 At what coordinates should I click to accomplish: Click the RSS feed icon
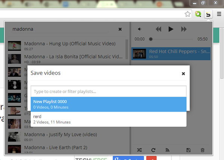tap(167, 150)
